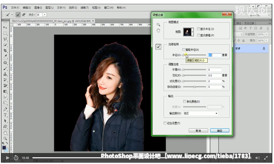Select the Refine Radius tool in dialog
Image resolution: width=274 pixels, height=164 pixels.
point(158,47)
